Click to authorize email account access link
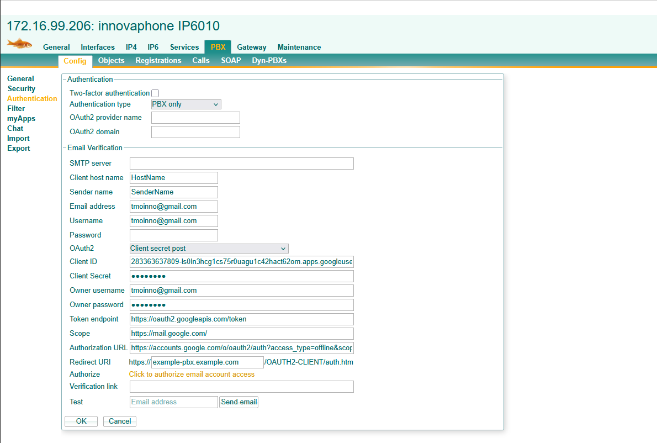Viewport: 657px width, 443px height. tap(192, 375)
